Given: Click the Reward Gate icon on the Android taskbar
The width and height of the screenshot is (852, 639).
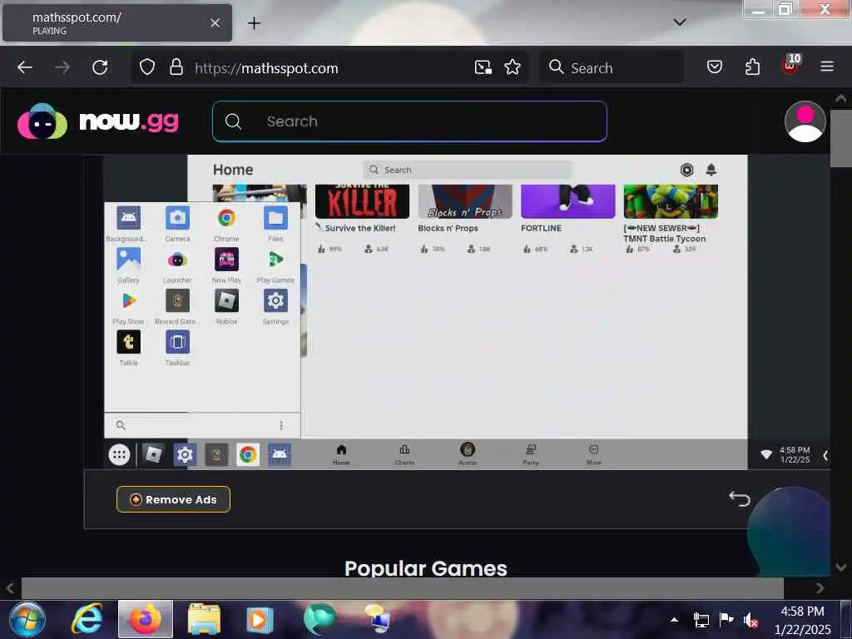Looking at the screenshot, I should (x=216, y=454).
